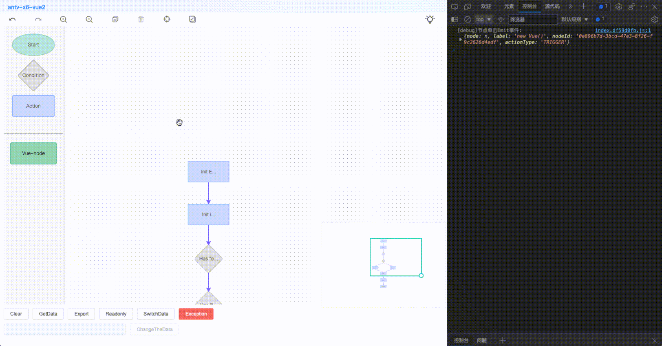
Task: Select the Condition diamond stencil
Action: pos(33,75)
